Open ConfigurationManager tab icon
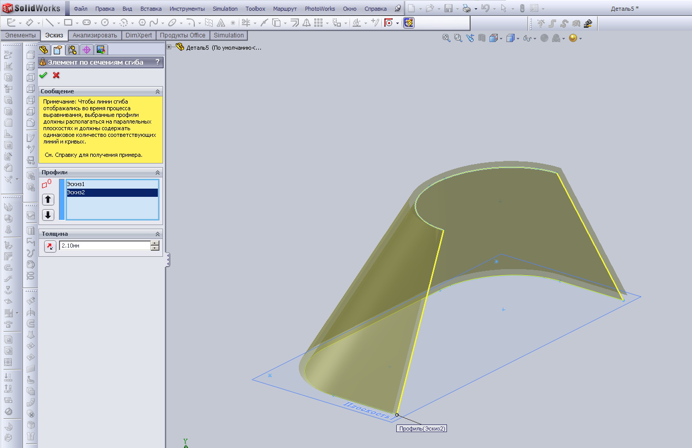The width and height of the screenshot is (692, 448). tap(72, 50)
